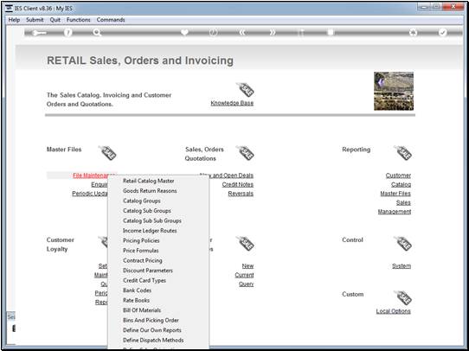Open the Credit Notes link
469x351 pixels.
coord(238,184)
